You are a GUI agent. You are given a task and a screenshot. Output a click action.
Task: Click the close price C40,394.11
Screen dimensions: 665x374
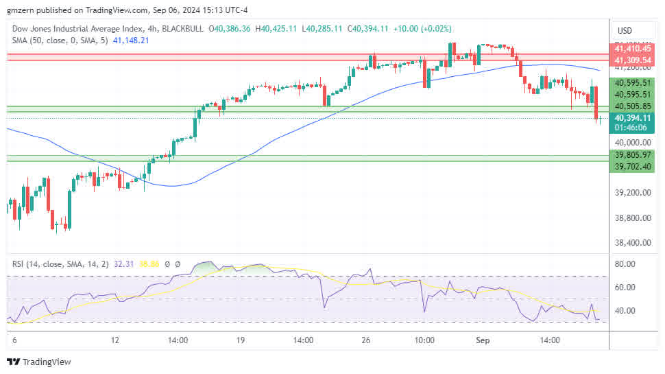[x=367, y=29]
